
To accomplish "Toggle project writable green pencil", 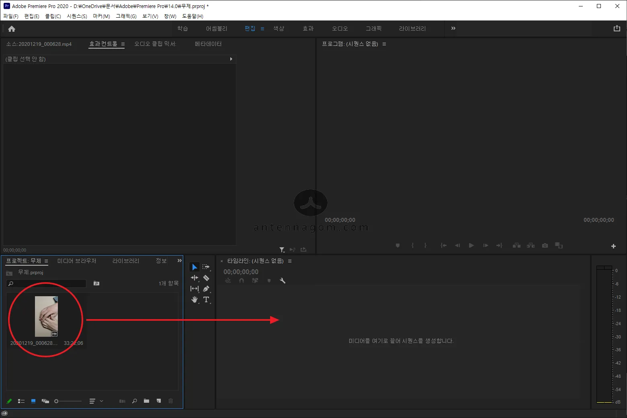I will coord(9,401).
